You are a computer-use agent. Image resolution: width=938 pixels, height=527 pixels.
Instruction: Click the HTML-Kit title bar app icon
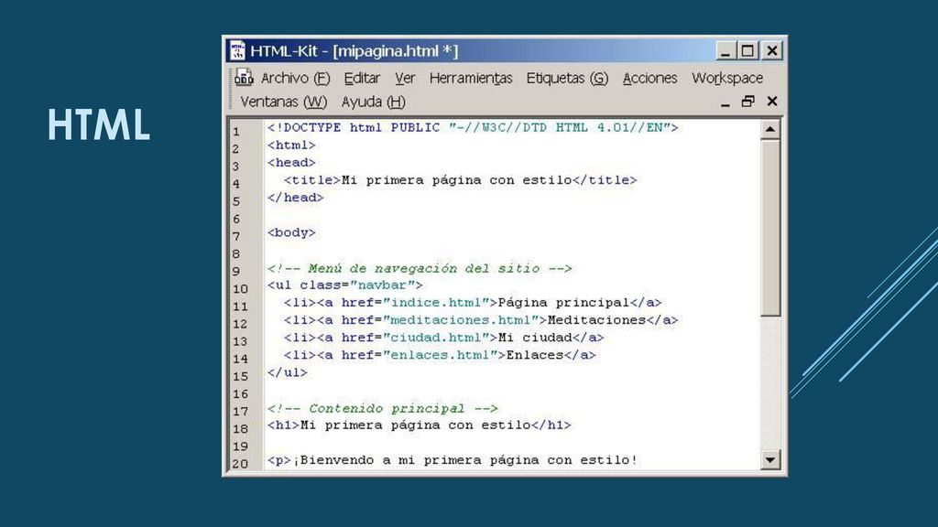pos(237,51)
